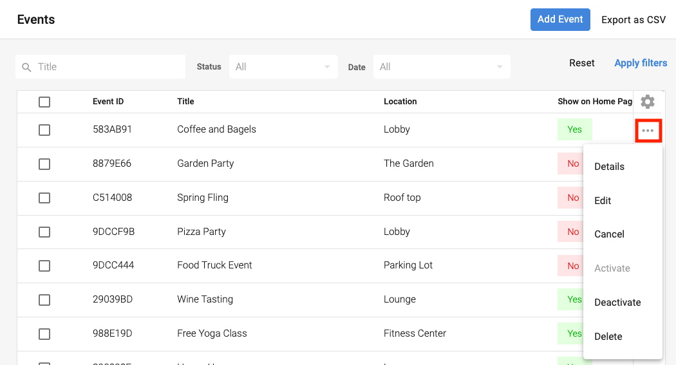
Task: Reset the table filters
Action: tap(581, 63)
